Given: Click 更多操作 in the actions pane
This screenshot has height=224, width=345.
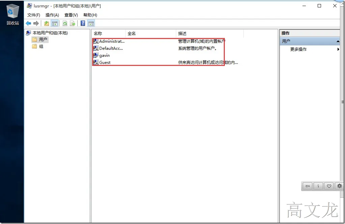Looking at the screenshot, I should (298, 49).
